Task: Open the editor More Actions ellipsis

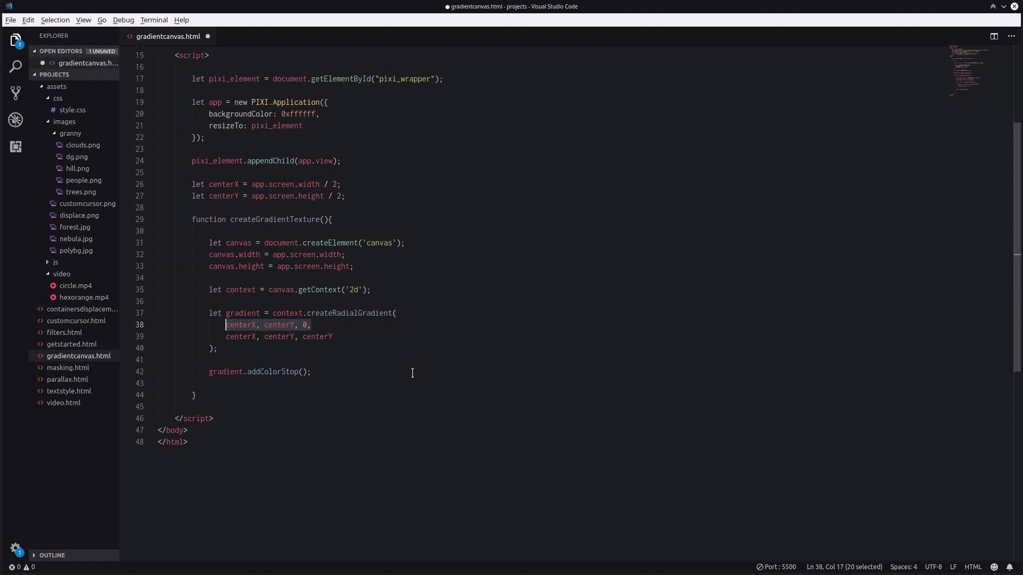Action: (x=1011, y=36)
